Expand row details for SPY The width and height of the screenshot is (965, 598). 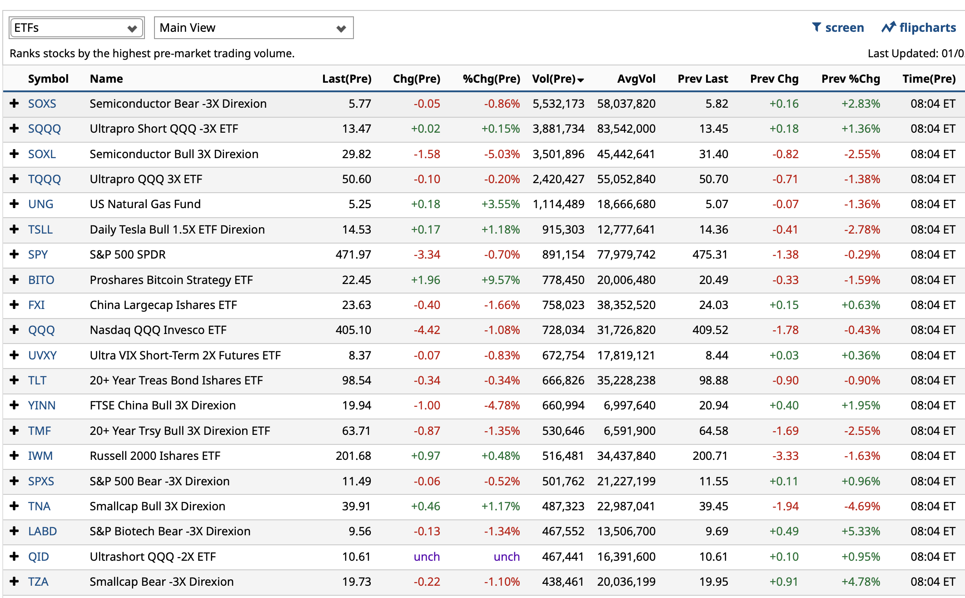pyautogui.click(x=14, y=254)
